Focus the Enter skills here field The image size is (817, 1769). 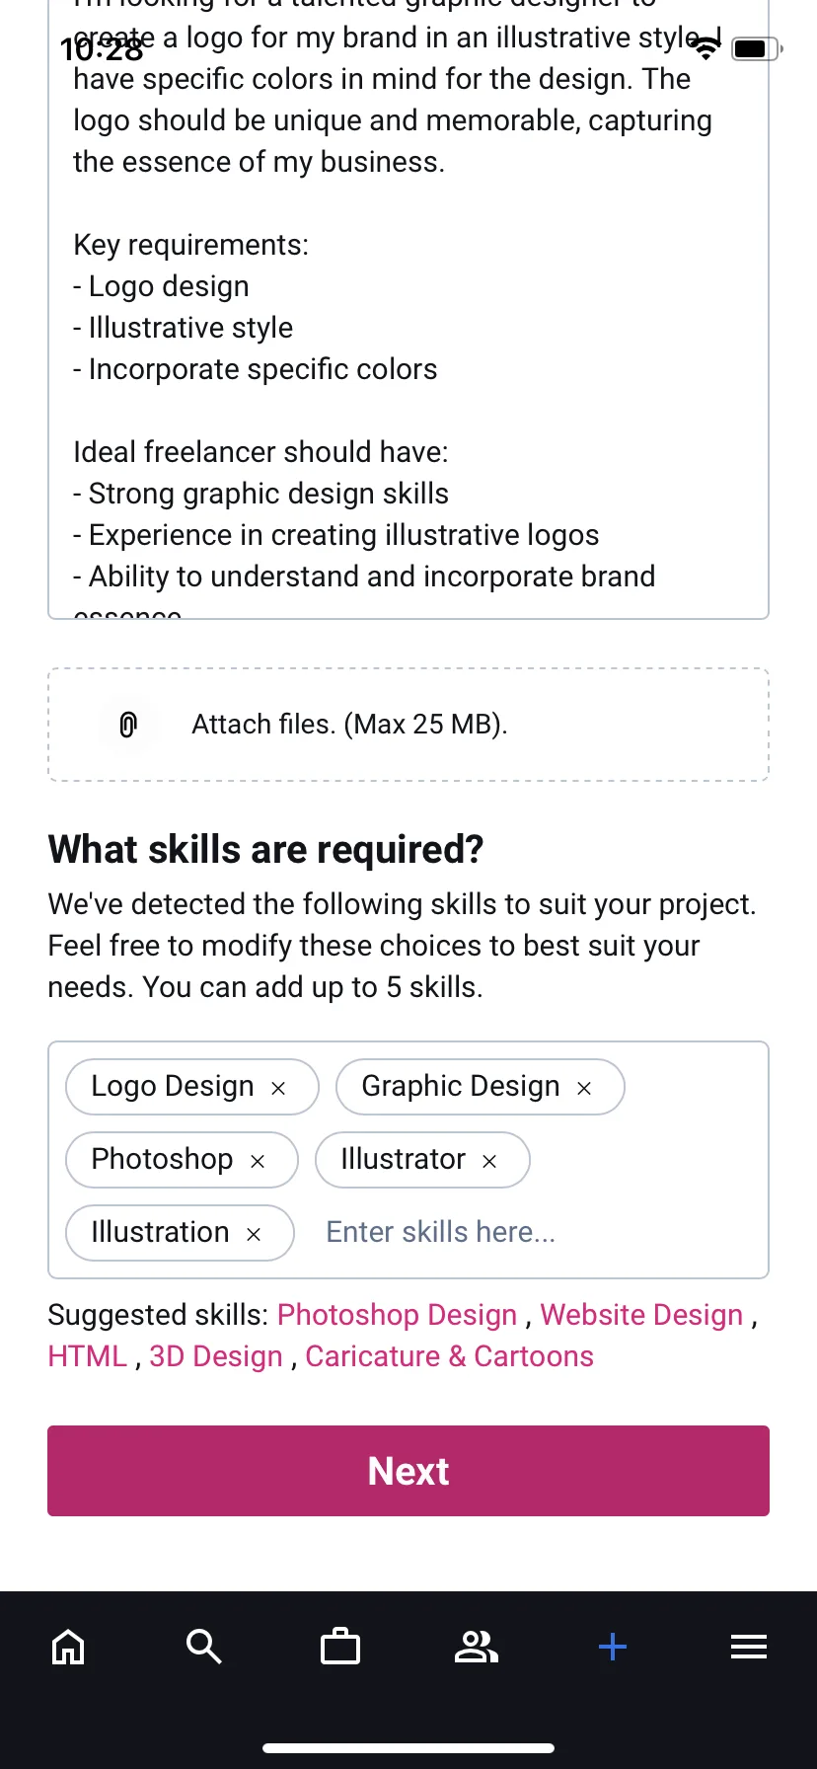(x=533, y=1232)
